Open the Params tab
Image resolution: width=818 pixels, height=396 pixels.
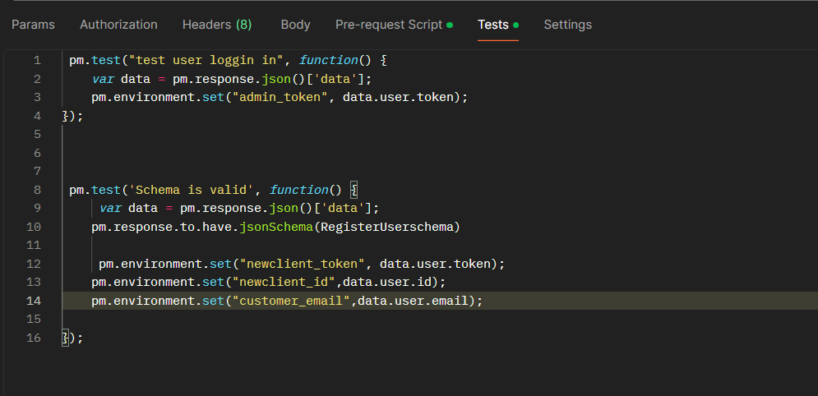(x=33, y=25)
